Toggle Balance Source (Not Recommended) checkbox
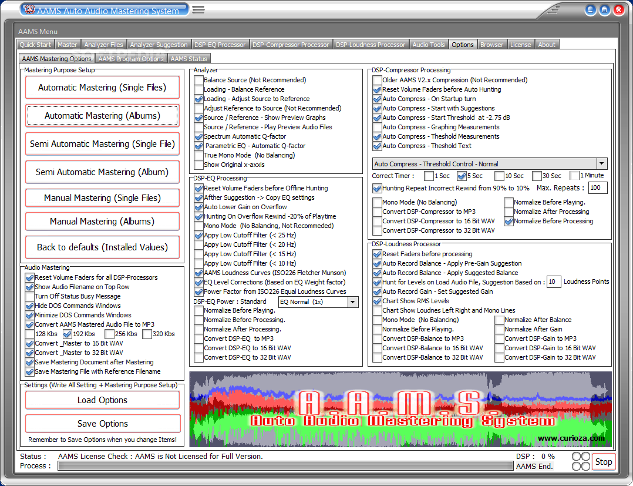 198,80
